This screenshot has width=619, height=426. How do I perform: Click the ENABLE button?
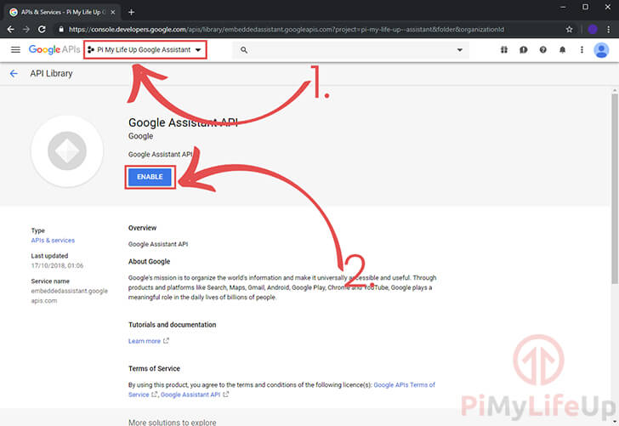coord(150,177)
